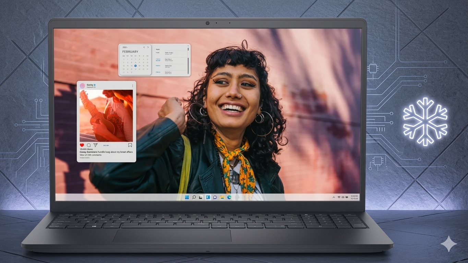View all 236 comments on the post

click(x=90, y=155)
